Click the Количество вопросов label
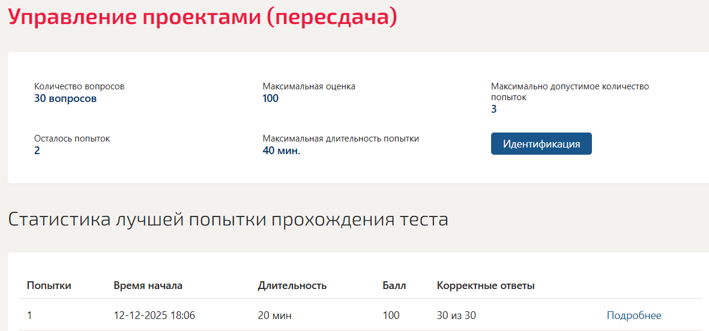This screenshot has width=709, height=331. point(79,87)
